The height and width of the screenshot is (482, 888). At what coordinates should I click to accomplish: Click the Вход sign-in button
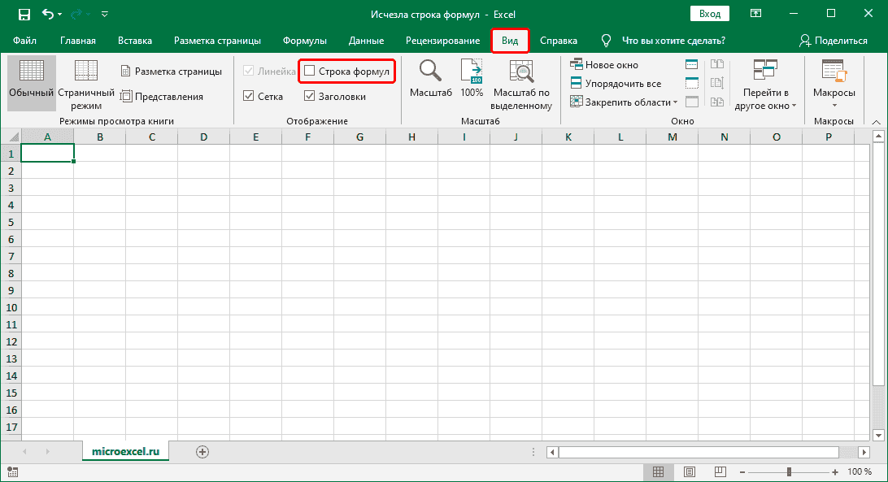[x=710, y=14]
